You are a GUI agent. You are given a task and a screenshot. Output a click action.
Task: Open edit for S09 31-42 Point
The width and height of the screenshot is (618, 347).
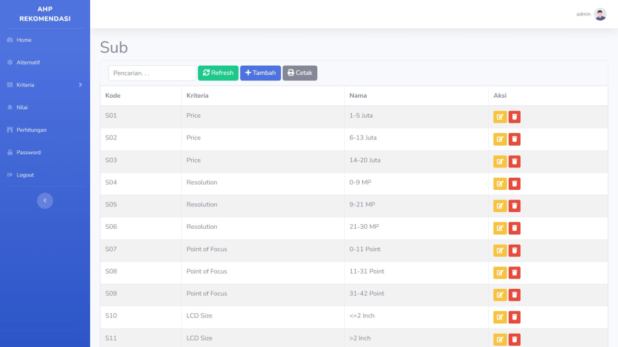coord(499,295)
